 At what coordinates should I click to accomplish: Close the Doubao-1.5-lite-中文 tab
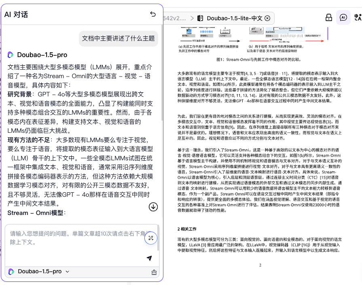point(267,18)
